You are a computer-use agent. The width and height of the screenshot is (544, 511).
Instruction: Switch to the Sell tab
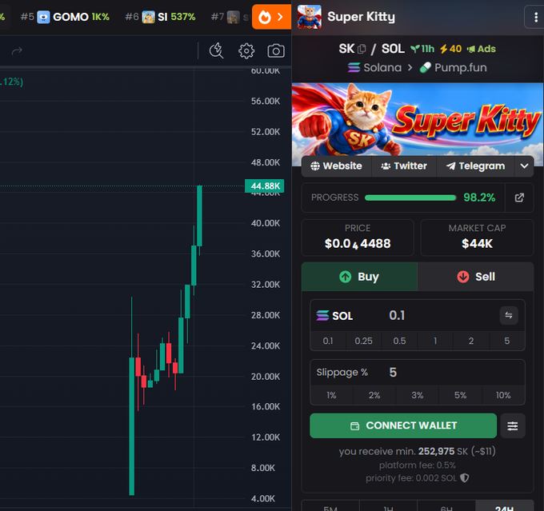(x=475, y=277)
